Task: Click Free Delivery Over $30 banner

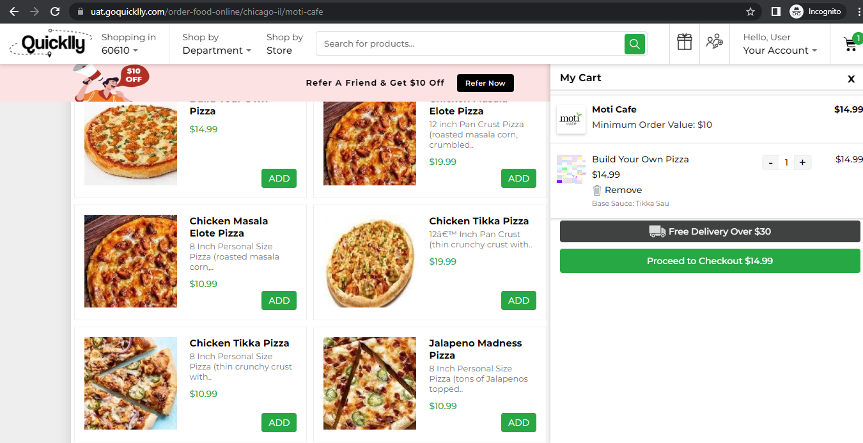Action: click(x=710, y=231)
